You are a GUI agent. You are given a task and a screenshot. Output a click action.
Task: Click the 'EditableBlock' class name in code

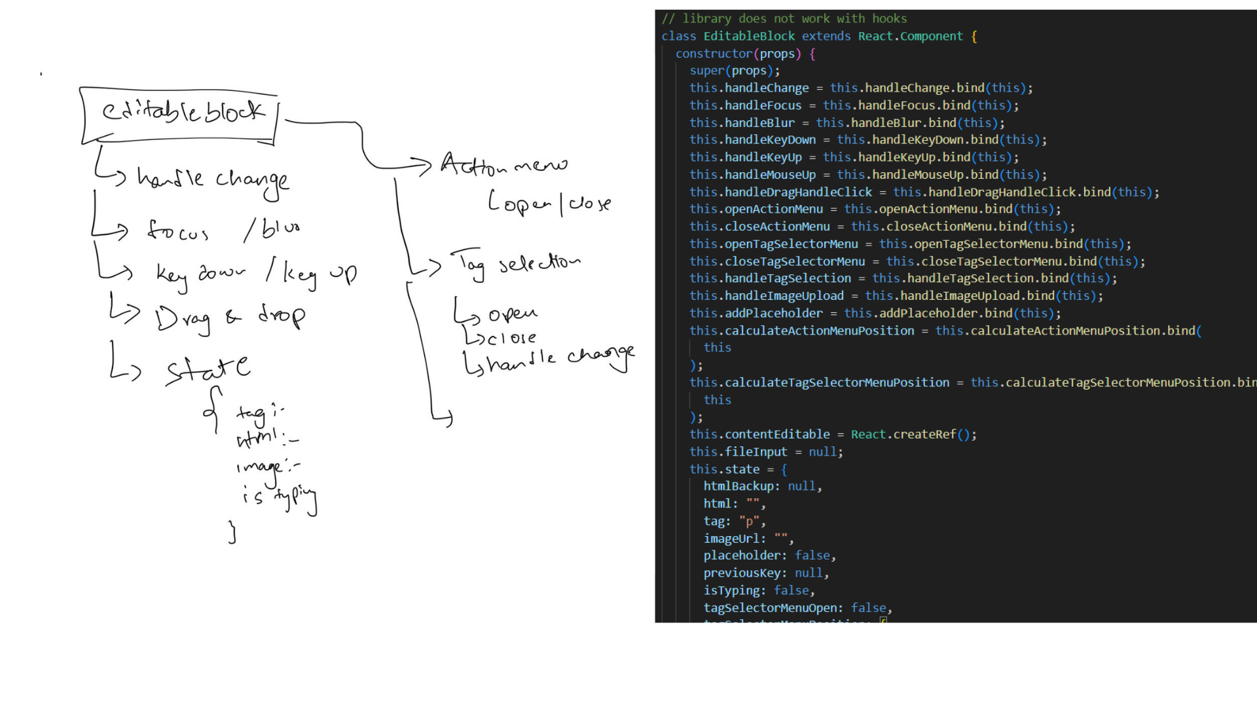click(749, 37)
